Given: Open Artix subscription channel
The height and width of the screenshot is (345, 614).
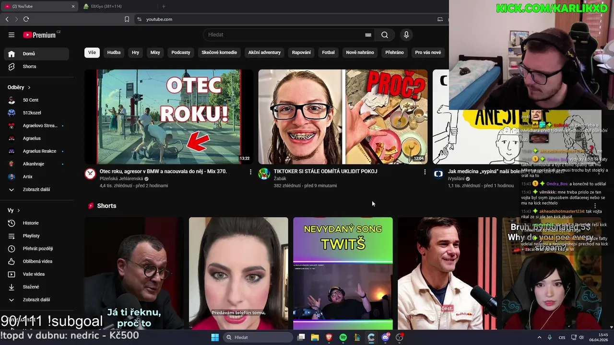Looking at the screenshot, I should [36, 177].
